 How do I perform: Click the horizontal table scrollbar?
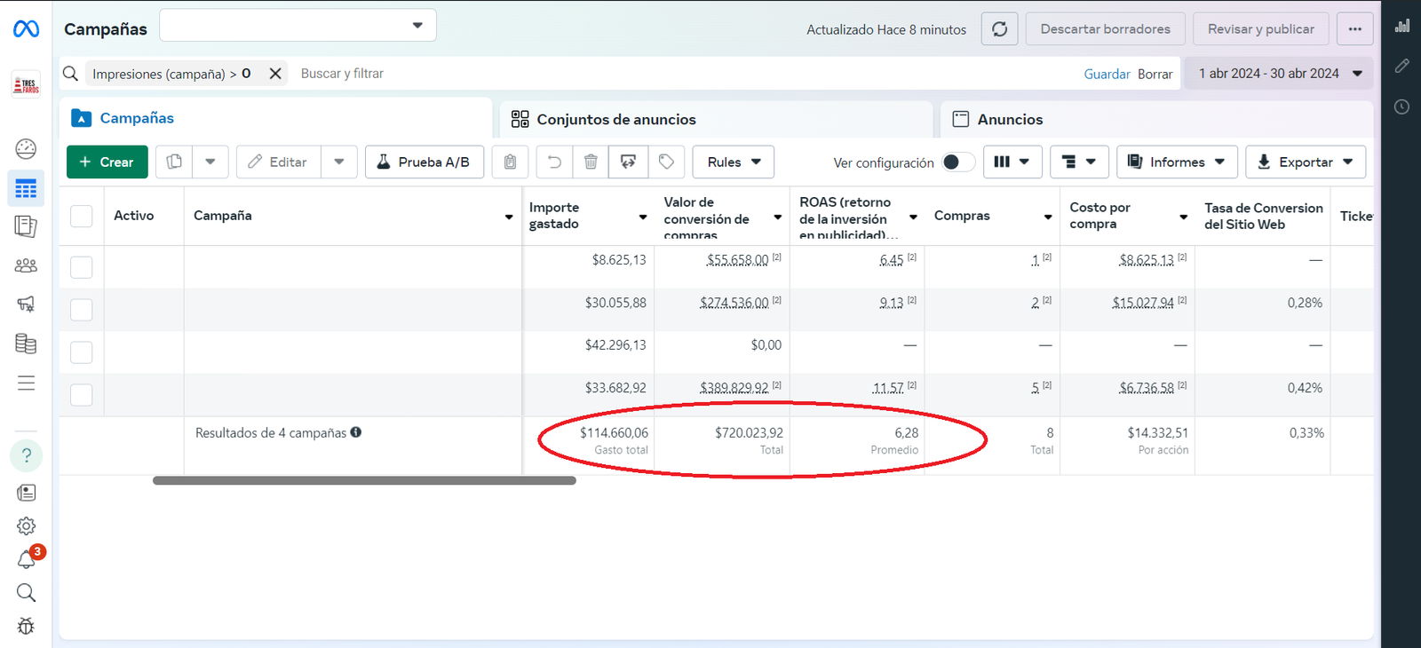(x=364, y=480)
